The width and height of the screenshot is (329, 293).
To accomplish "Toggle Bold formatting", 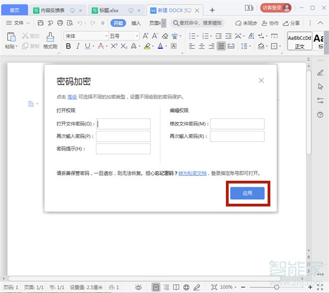I will pos(68,46).
